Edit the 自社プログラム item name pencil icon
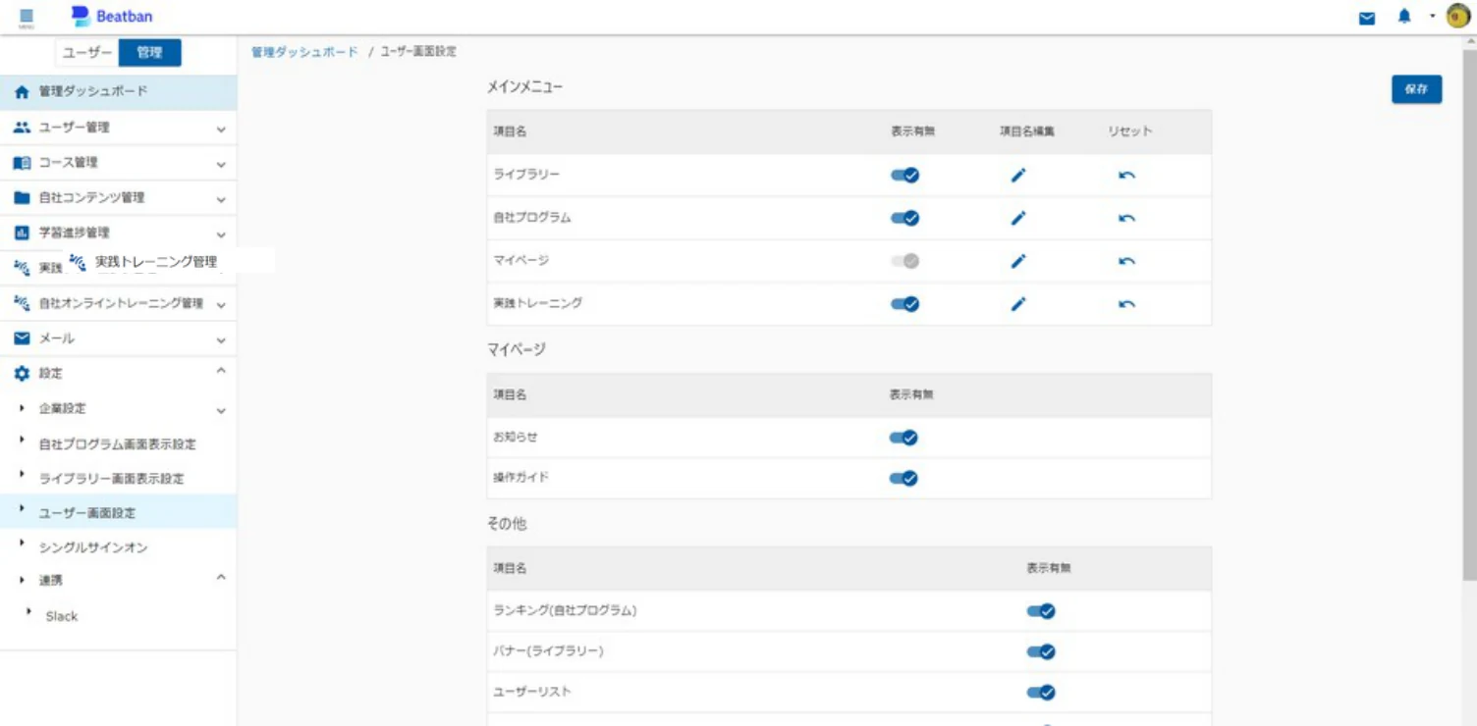 pyautogui.click(x=1018, y=218)
